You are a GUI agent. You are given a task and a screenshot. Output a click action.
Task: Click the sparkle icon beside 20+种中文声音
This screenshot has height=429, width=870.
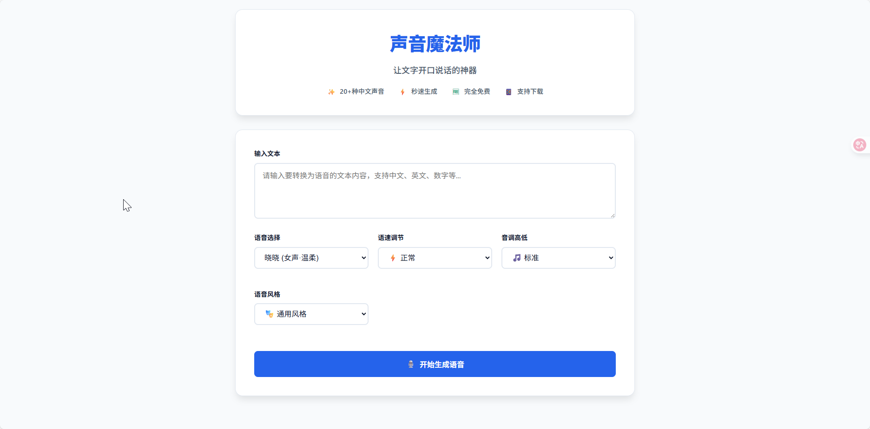[x=331, y=92]
